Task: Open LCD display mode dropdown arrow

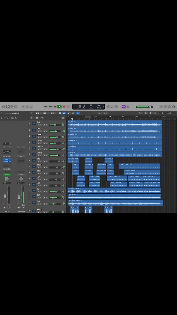Action: point(104,107)
